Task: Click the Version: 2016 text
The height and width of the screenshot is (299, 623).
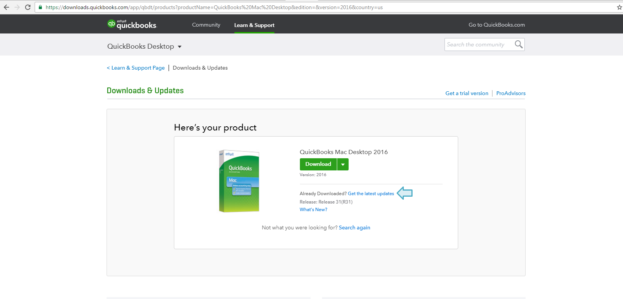Action: tap(313, 175)
